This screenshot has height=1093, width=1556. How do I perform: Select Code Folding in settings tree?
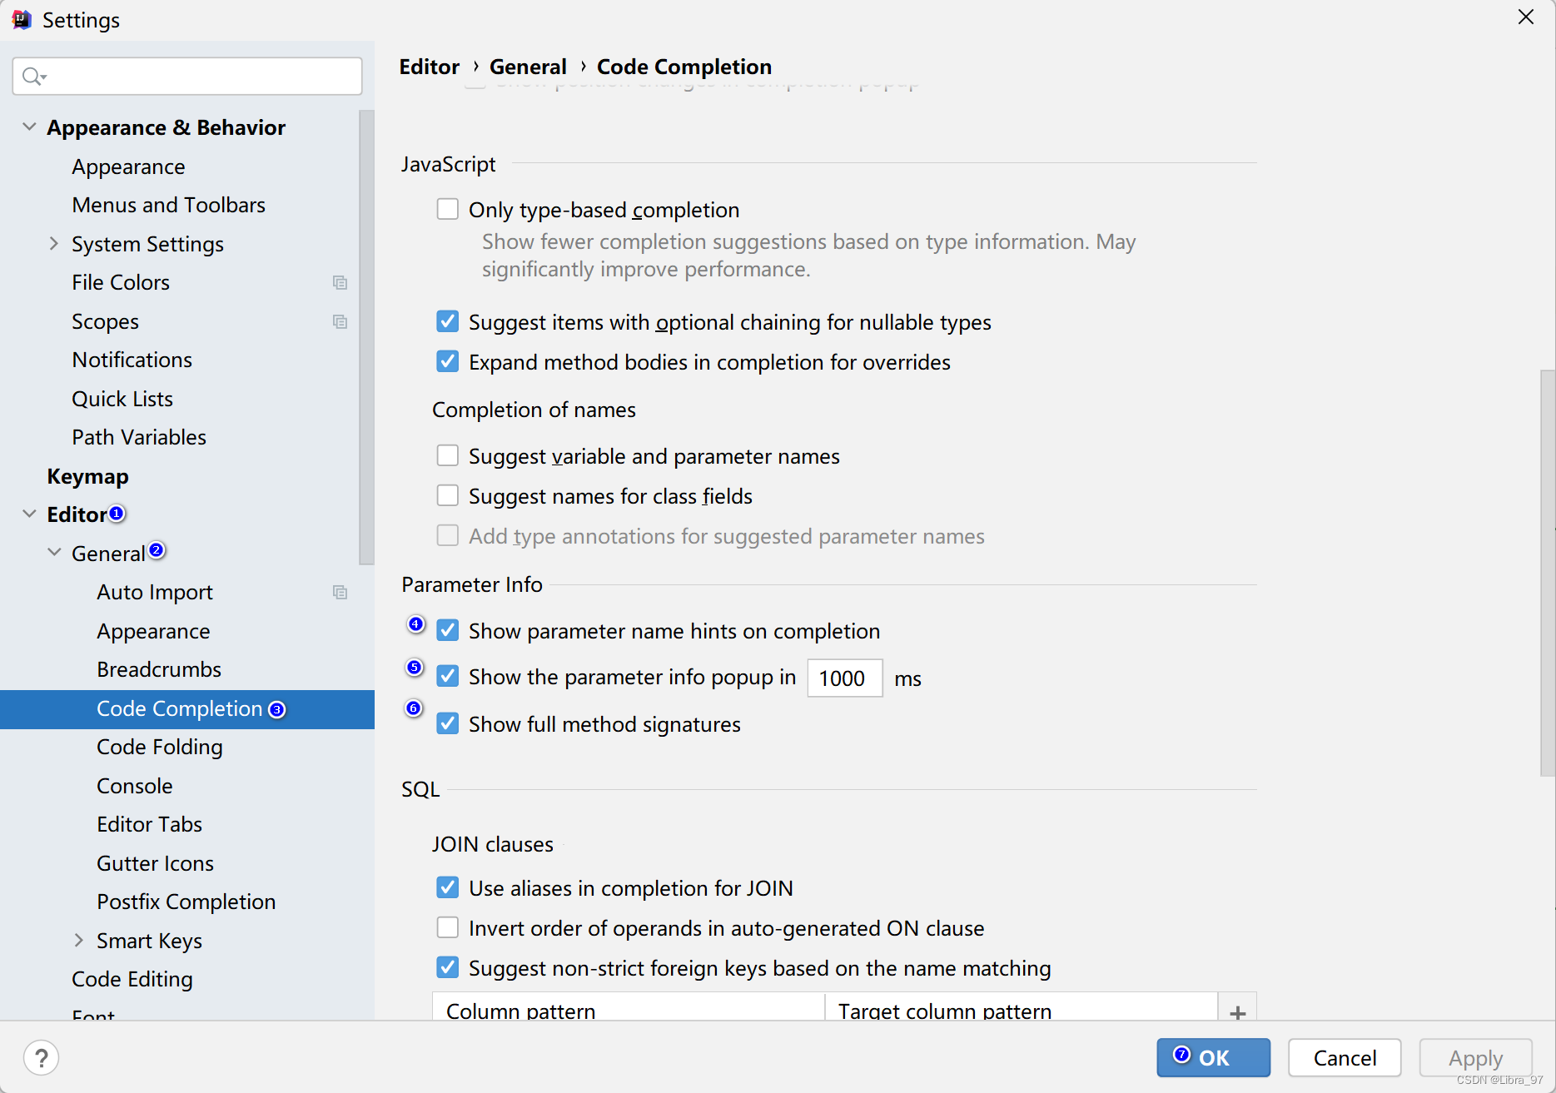pyautogui.click(x=159, y=748)
